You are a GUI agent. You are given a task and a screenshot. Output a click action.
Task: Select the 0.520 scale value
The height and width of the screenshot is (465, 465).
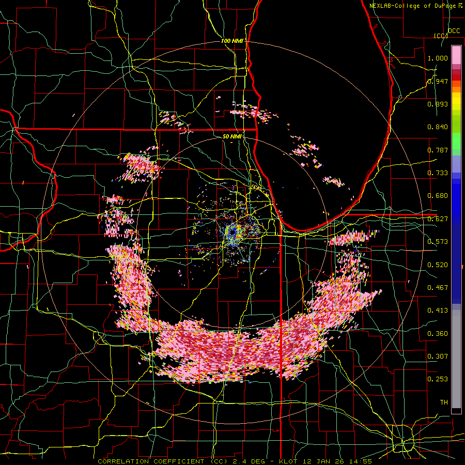[x=438, y=265]
